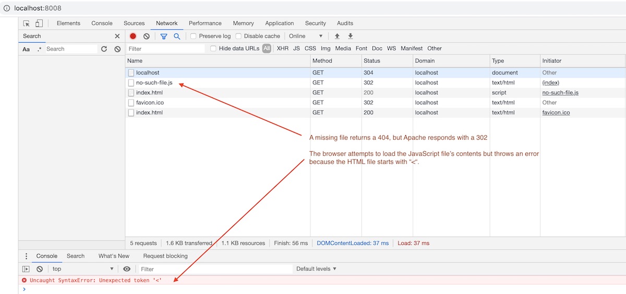
Task: Show the console sidebar icon
Action: coord(26,269)
